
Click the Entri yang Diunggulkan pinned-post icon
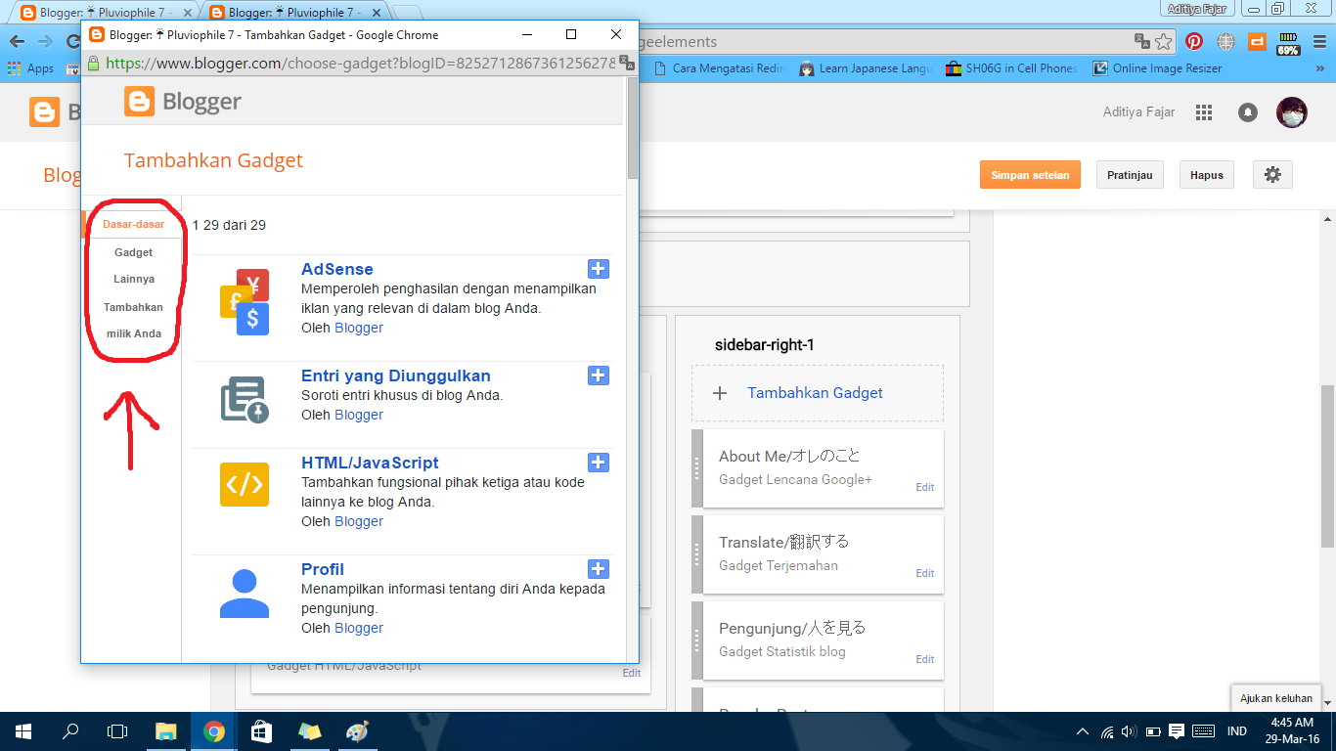(x=245, y=399)
